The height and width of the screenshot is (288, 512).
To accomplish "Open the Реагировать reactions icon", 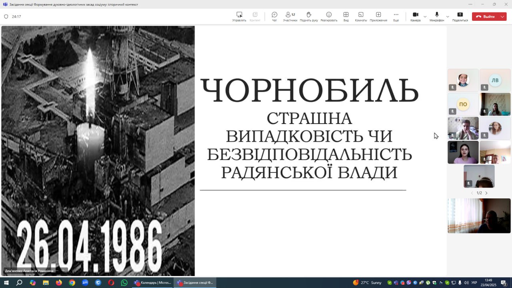I will click(x=329, y=16).
